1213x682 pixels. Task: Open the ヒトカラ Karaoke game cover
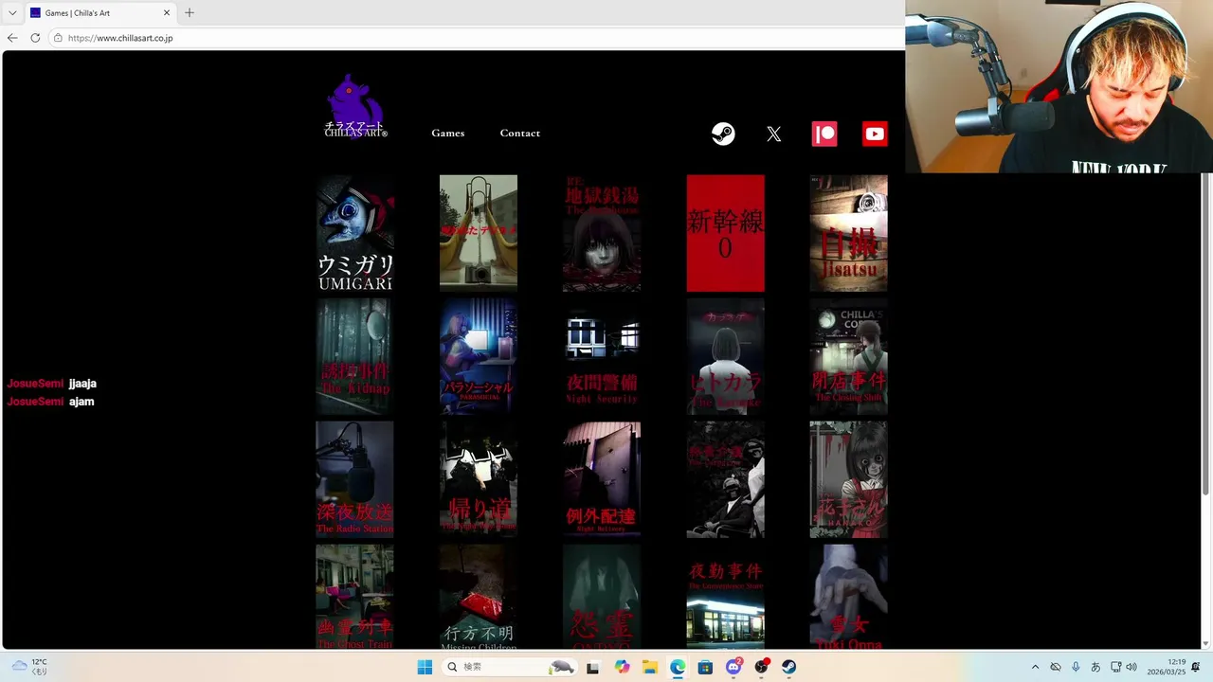point(726,356)
